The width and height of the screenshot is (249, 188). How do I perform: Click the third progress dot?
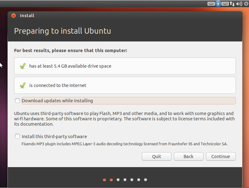coord(118,180)
